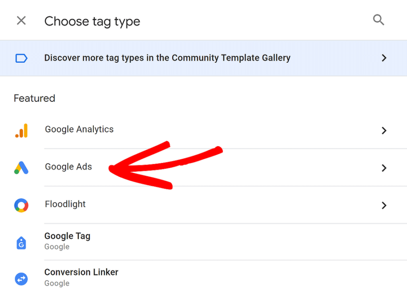This screenshot has width=407, height=296.
Task: Expand the Floodlight row chevron
Action: 384,205
